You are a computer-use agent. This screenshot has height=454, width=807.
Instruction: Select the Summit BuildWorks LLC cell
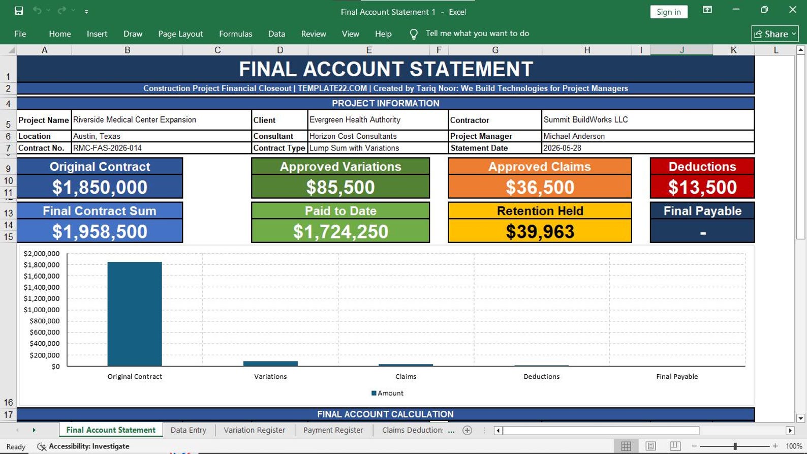(x=648, y=120)
